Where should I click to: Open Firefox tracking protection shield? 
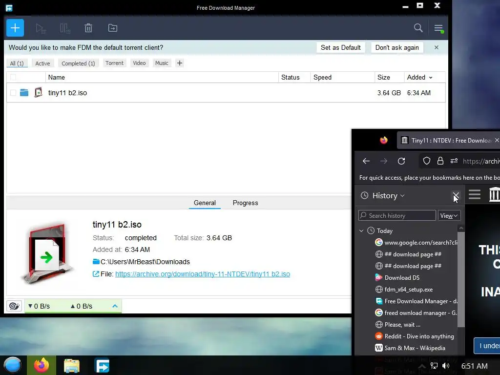pyautogui.click(x=426, y=161)
